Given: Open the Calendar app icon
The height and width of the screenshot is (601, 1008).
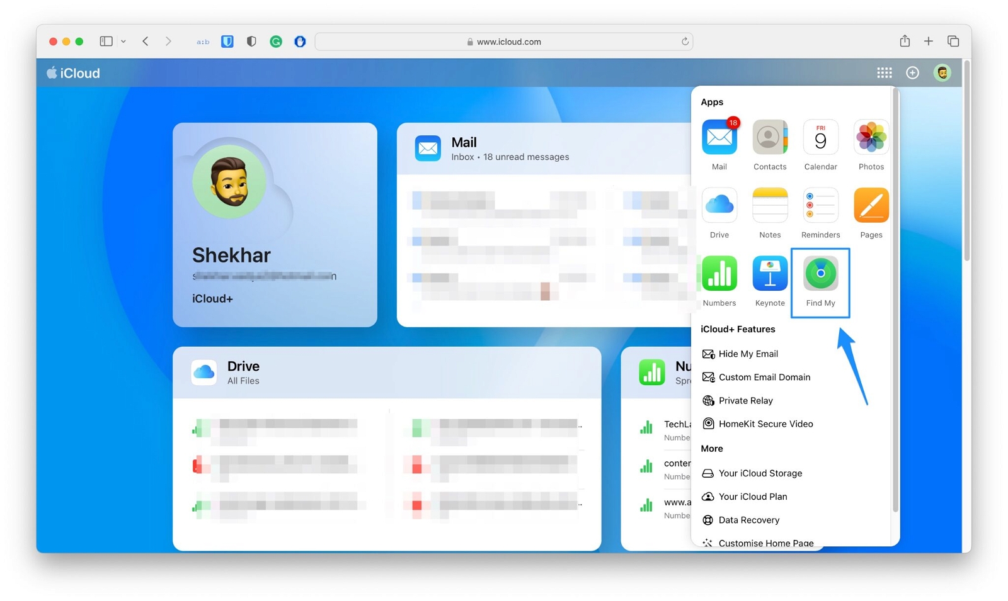Looking at the screenshot, I should [x=820, y=137].
